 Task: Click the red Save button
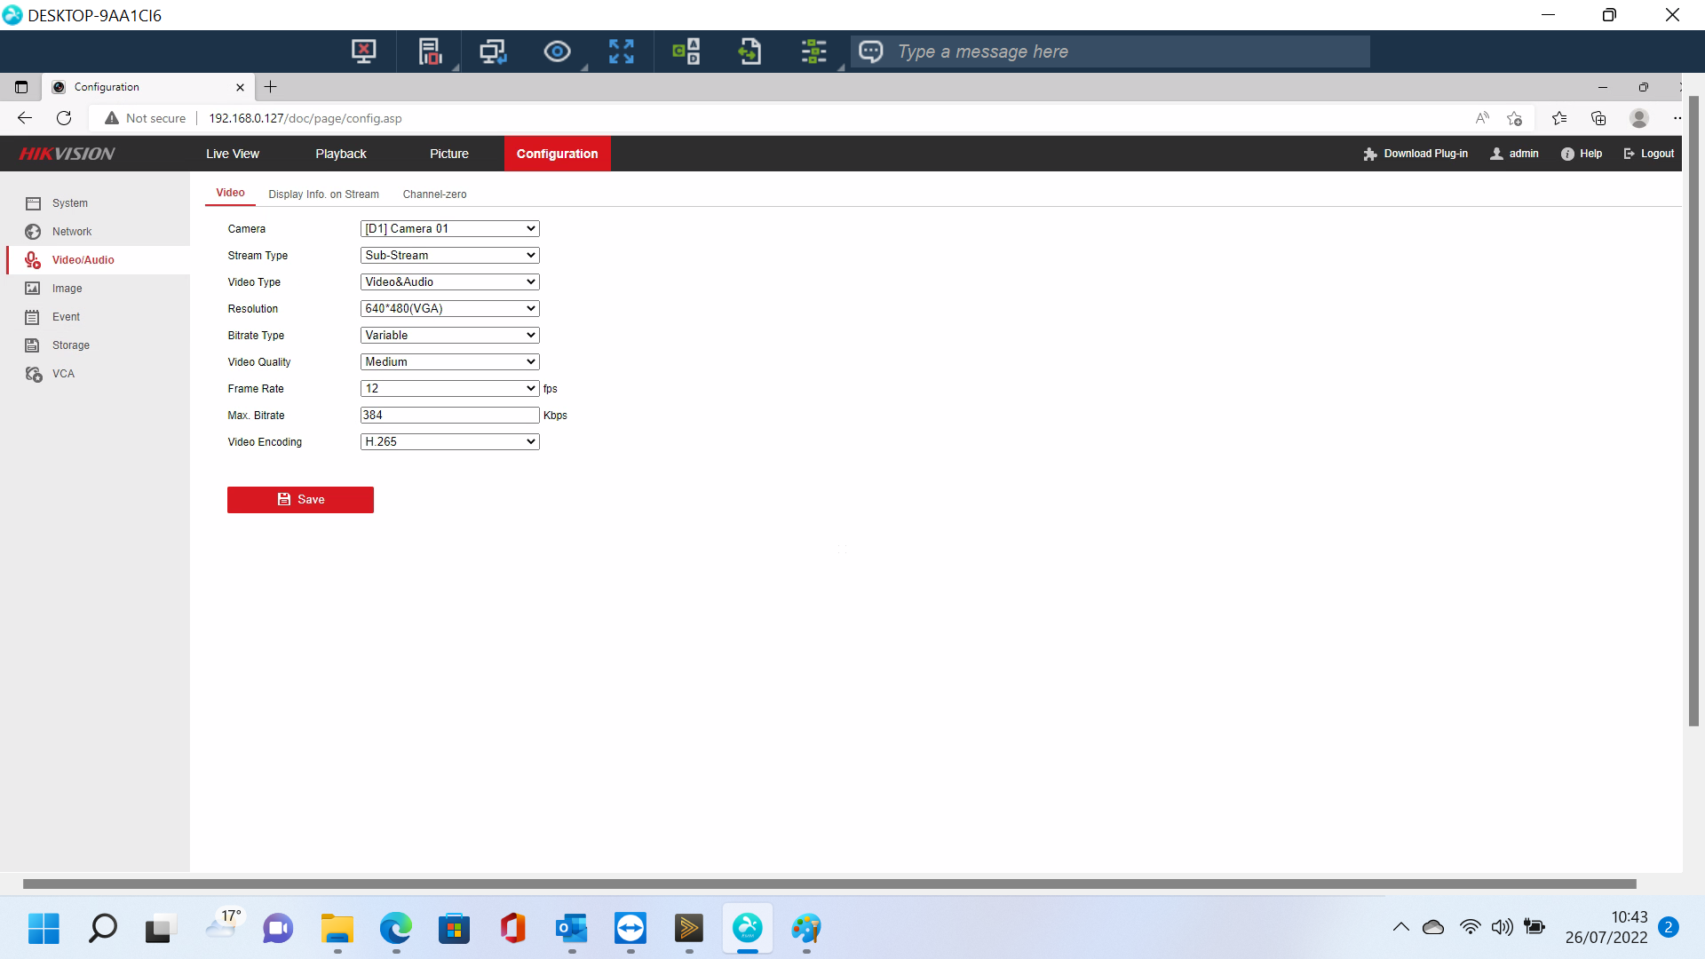click(300, 500)
